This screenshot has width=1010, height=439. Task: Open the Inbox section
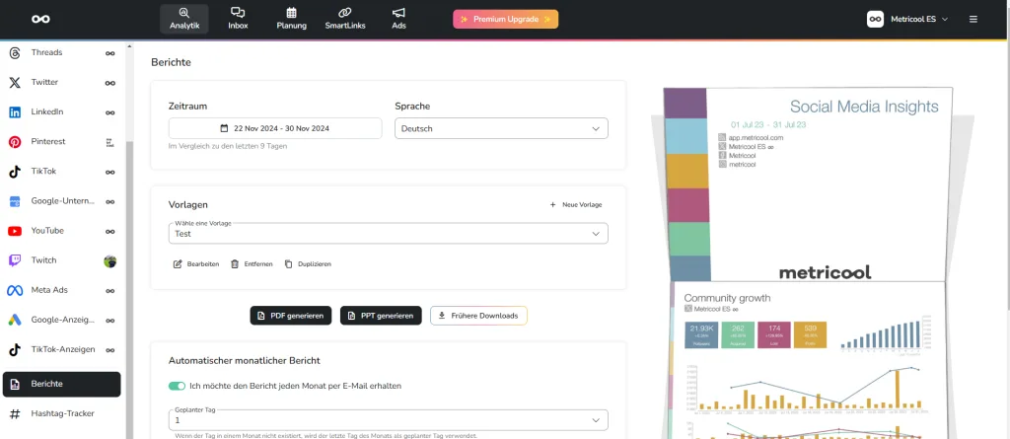pos(238,19)
